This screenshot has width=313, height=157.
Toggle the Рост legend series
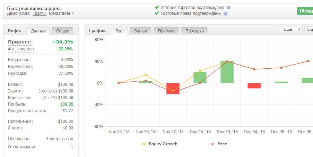tap(218, 144)
